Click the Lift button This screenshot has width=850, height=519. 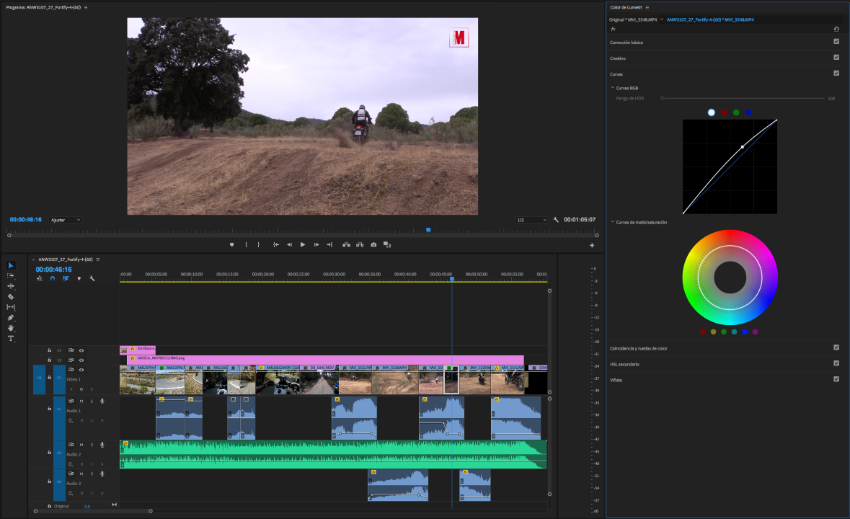346,245
